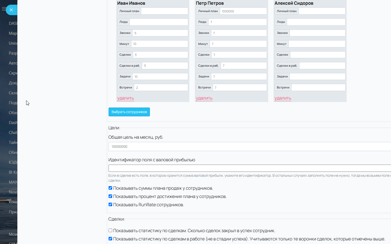The height and width of the screenshot is (244, 391).
Task: Edit Алексей Сидоров's 'Сделки в раб.' field
Action: pos(322,66)
